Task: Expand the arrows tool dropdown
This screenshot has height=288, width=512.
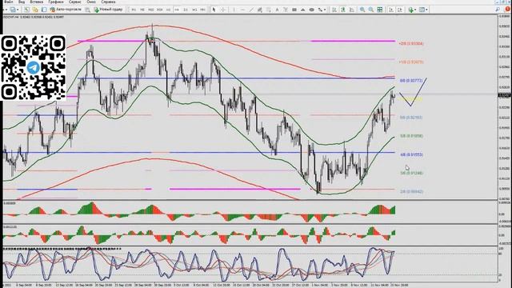Action: pos(325,10)
